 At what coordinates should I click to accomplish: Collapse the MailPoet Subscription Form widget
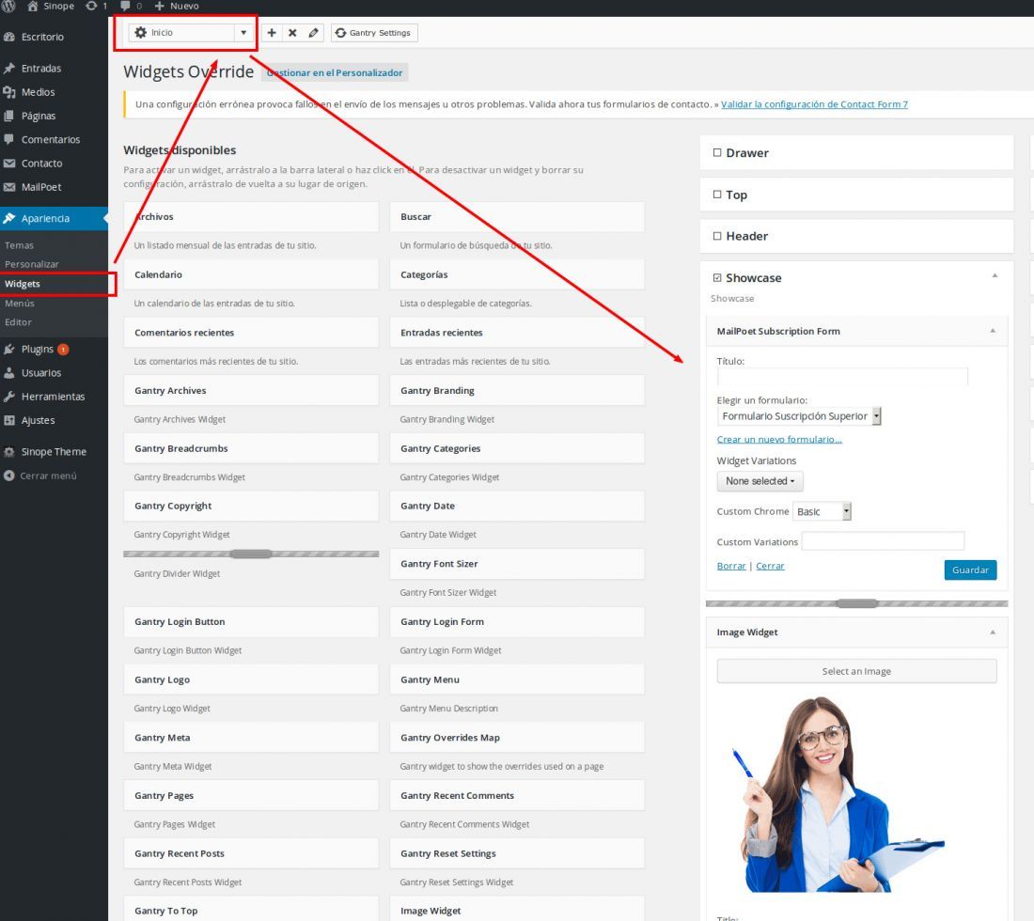click(993, 331)
